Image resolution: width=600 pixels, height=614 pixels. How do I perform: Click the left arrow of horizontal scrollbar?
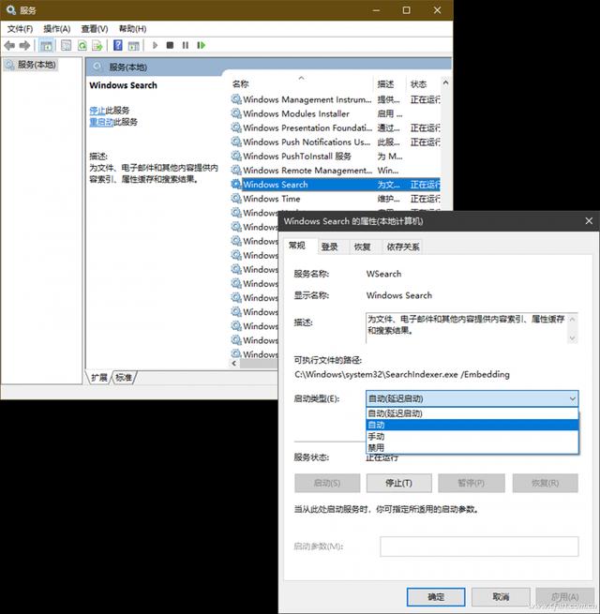[x=234, y=363]
